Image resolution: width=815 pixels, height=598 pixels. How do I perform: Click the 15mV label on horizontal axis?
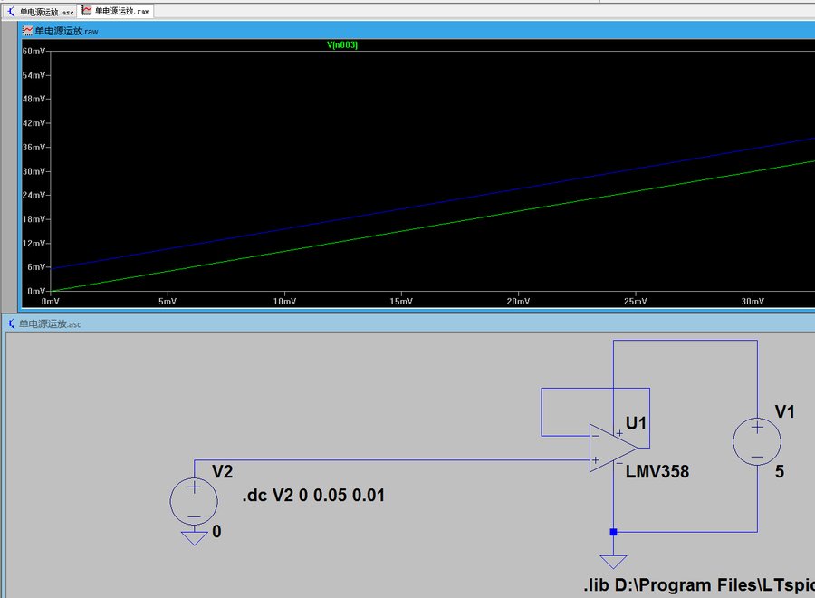pyautogui.click(x=400, y=301)
